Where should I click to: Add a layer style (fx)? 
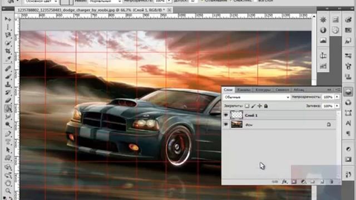[284, 182]
